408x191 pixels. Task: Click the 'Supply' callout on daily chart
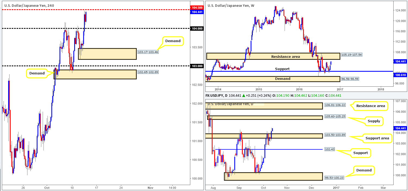tap(374, 121)
